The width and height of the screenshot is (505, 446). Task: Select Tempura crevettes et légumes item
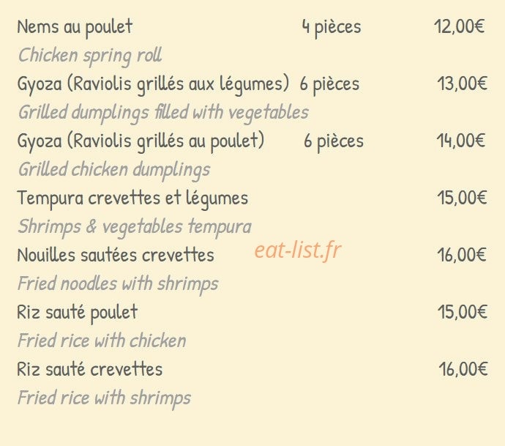pos(132,198)
